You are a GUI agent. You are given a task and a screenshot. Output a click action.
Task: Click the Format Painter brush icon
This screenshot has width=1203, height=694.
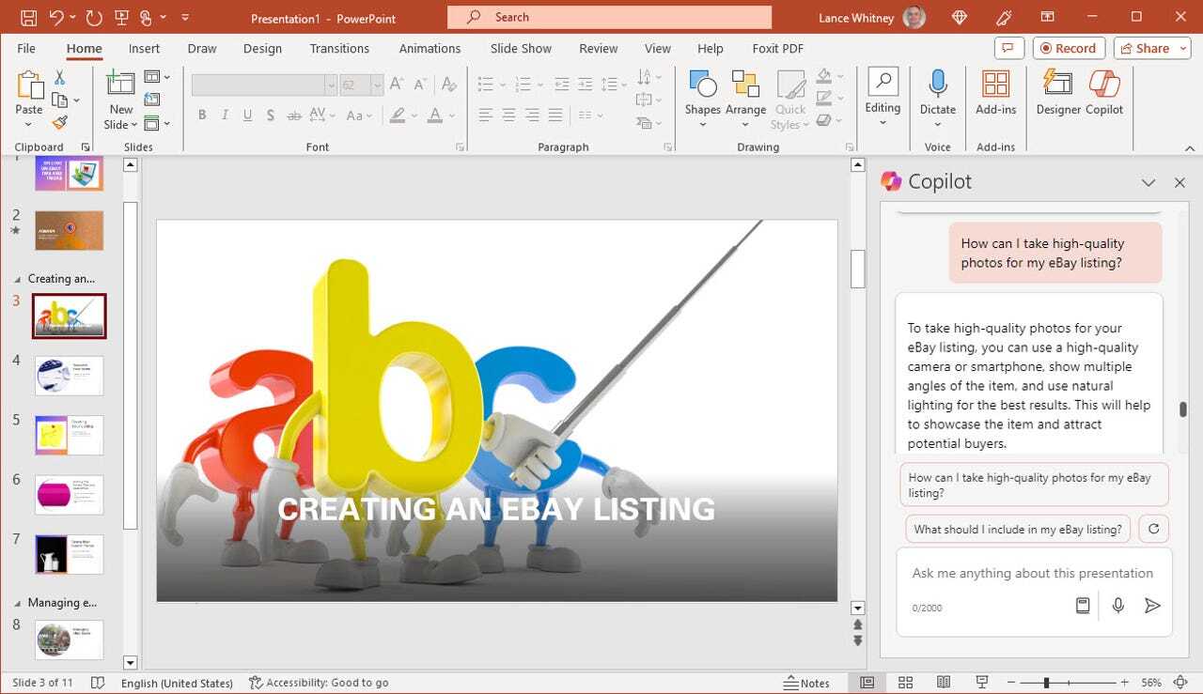click(60, 122)
